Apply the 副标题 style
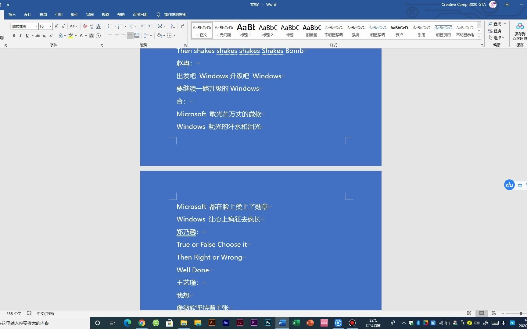 [x=311, y=30]
